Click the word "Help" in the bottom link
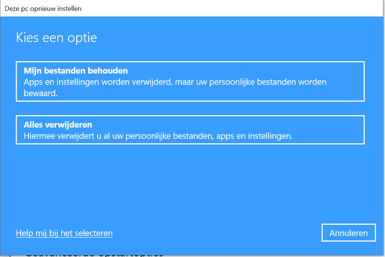 tap(24, 233)
